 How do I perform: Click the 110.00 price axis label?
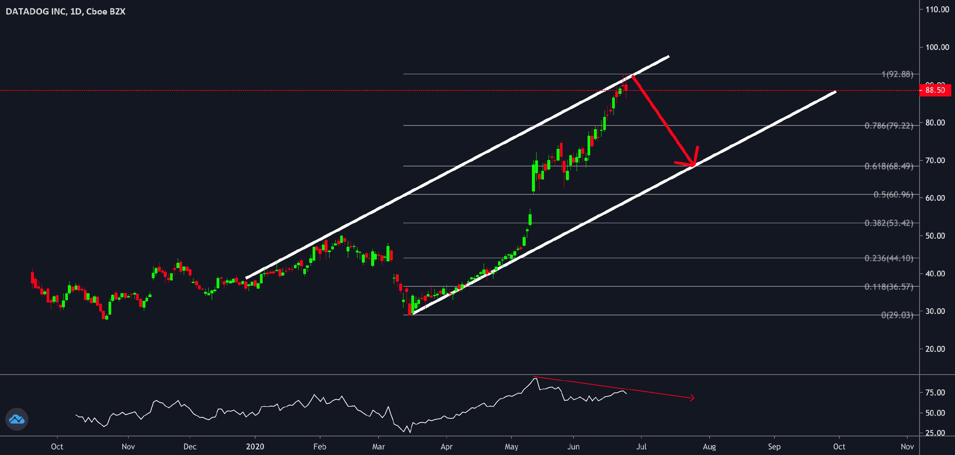tap(937, 9)
